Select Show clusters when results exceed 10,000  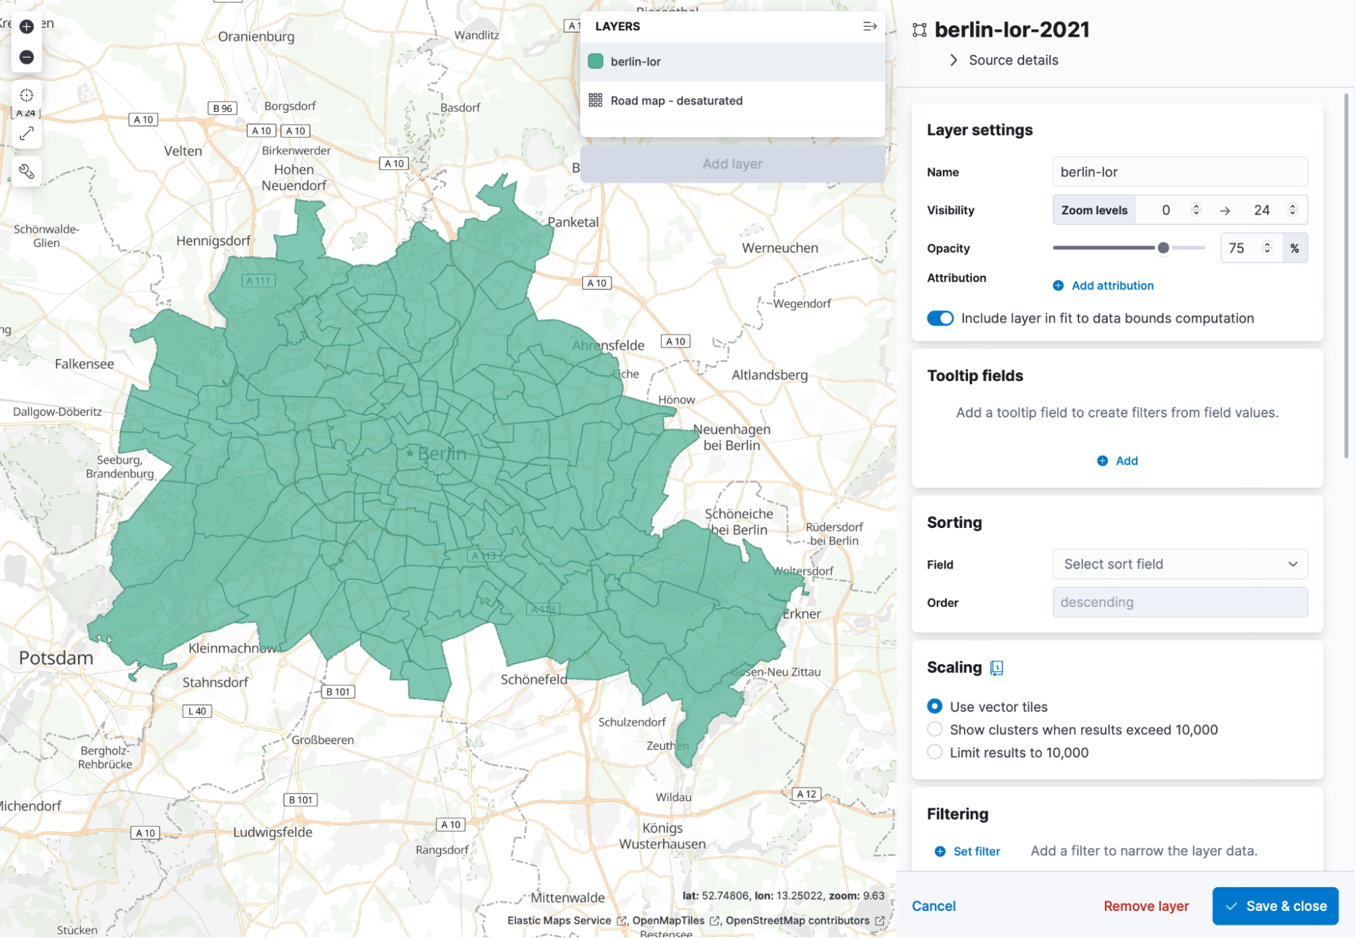click(935, 729)
